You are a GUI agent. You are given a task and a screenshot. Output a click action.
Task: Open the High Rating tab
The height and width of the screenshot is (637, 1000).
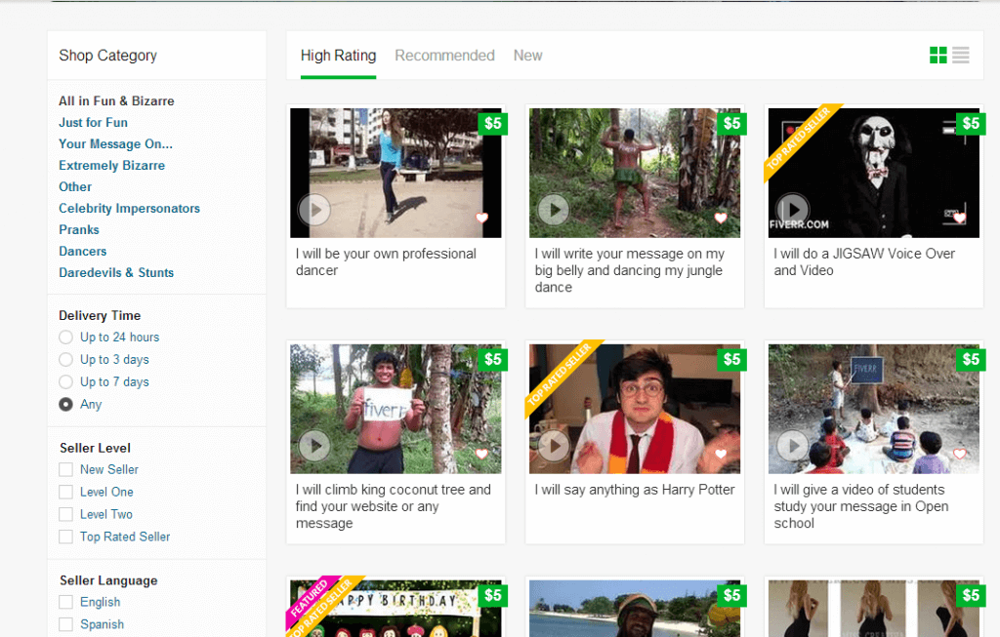(x=338, y=56)
